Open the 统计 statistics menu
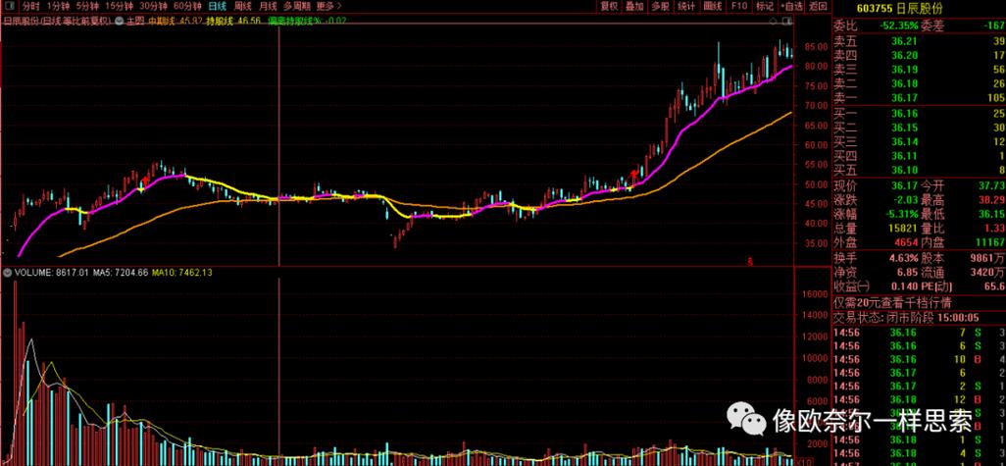The image size is (1006, 466). [x=685, y=6]
